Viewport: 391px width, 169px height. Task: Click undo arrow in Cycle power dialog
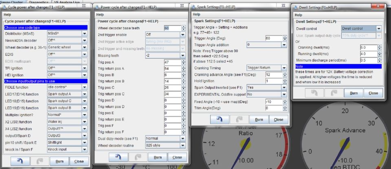tap(20, 161)
